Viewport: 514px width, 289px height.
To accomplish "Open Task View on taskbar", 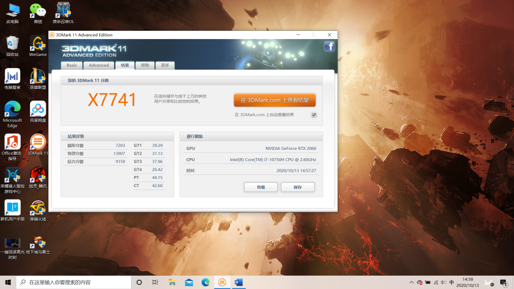I will pyautogui.click(x=155, y=282).
